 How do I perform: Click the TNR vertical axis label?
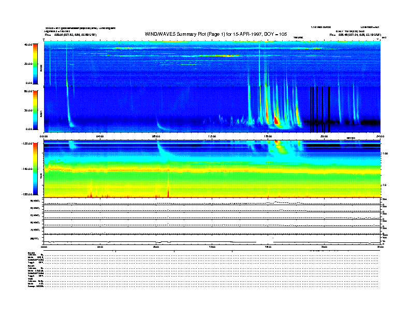tap(41, 177)
